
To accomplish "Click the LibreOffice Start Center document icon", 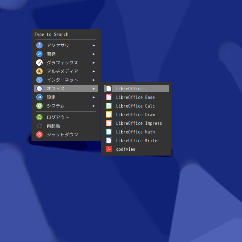I will pos(109,89).
